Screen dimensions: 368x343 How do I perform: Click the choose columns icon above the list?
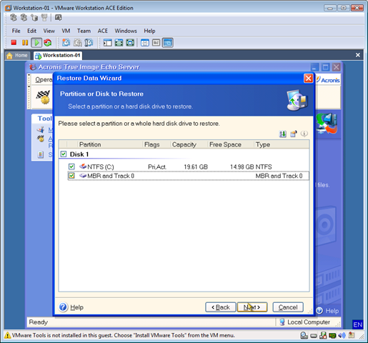tap(294, 134)
